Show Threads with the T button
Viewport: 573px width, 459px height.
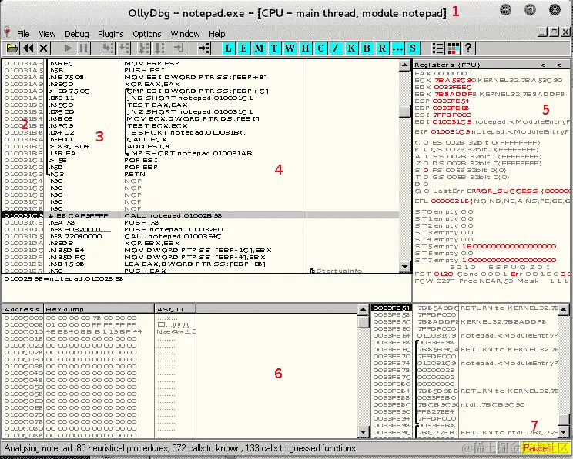pyautogui.click(x=274, y=48)
